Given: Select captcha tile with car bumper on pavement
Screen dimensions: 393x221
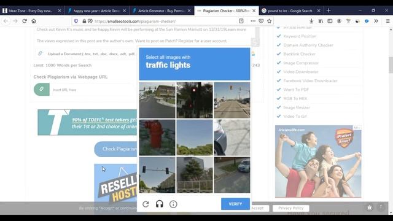Looking at the screenshot, I should coord(232,138).
